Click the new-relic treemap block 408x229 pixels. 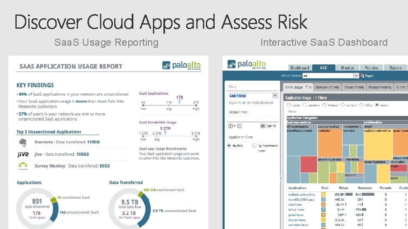click(353, 136)
